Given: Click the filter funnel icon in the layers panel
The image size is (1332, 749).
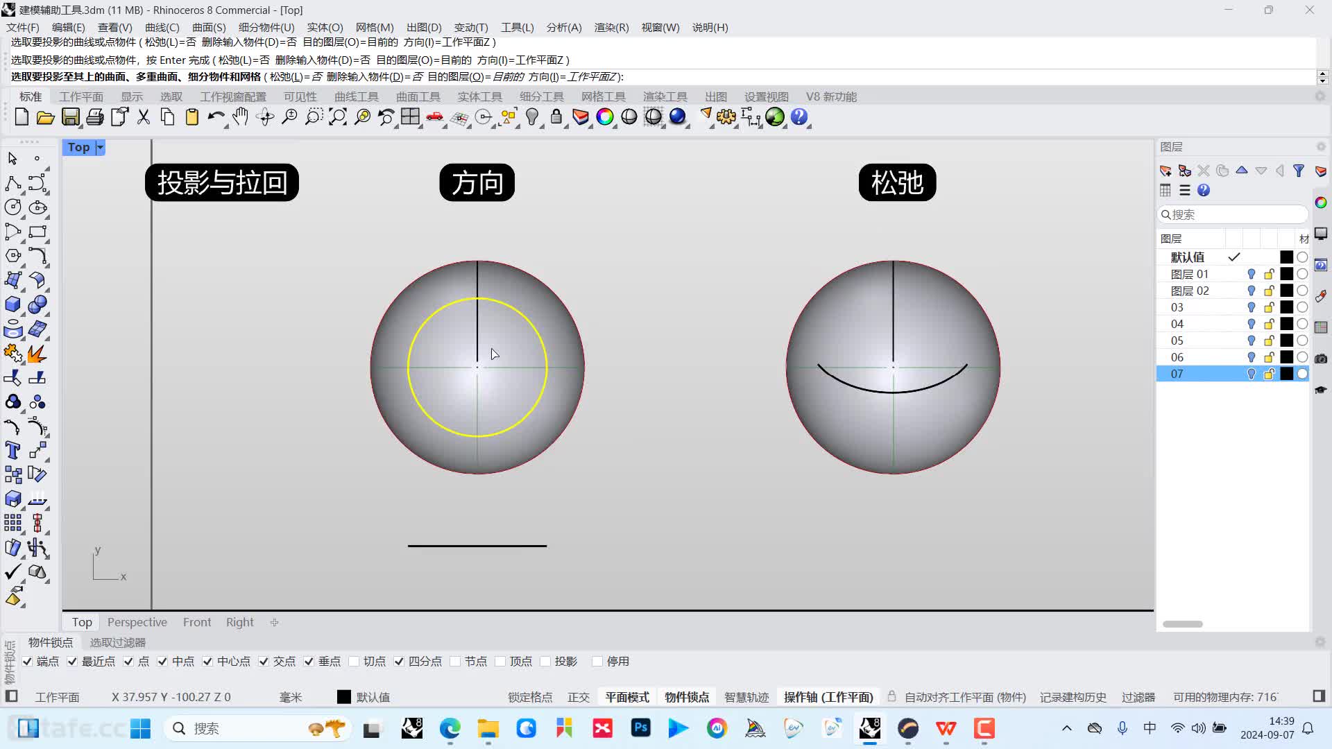Looking at the screenshot, I should pyautogui.click(x=1299, y=171).
